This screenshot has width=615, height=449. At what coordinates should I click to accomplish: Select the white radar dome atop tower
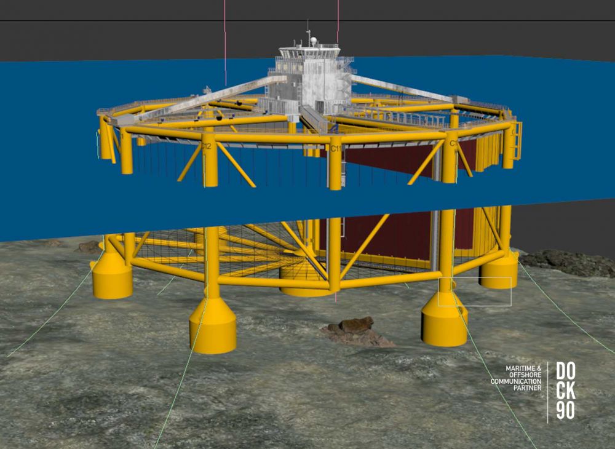314,41
